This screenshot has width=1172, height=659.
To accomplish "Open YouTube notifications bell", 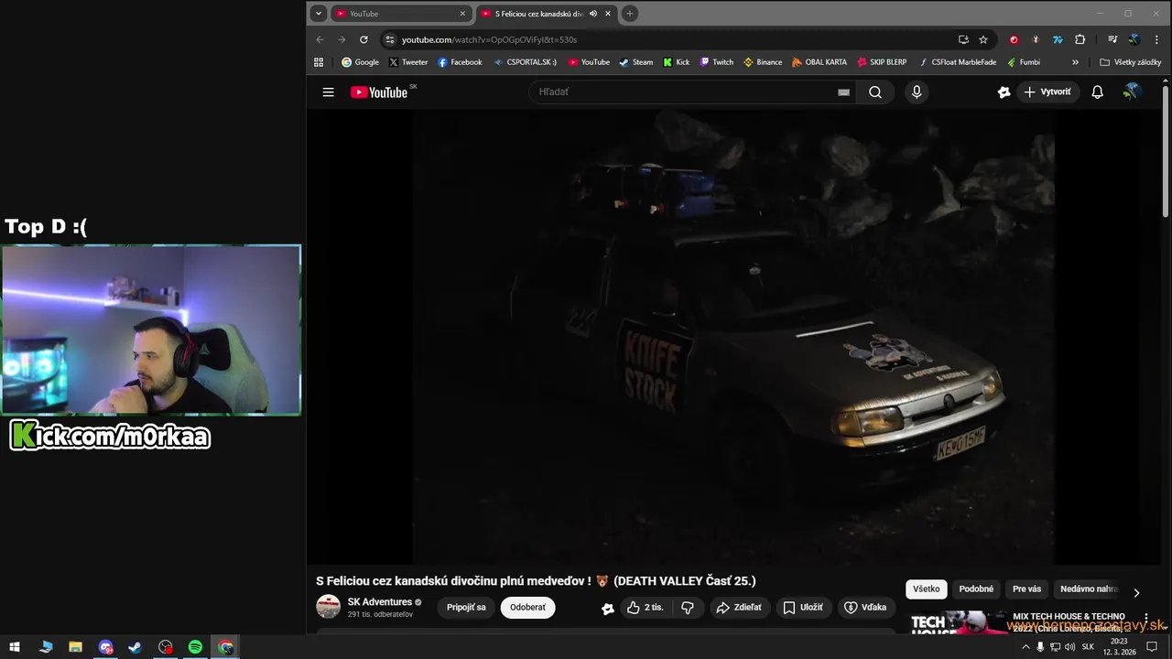I will point(1097,92).
